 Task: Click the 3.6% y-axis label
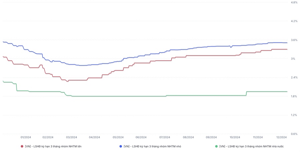click(294, 40)
